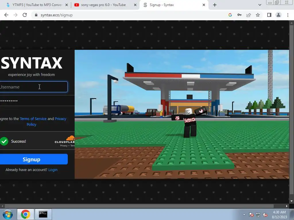Go forward using the forward arrow
Screen dimensions: 294x220
click(x=16, y=15)
